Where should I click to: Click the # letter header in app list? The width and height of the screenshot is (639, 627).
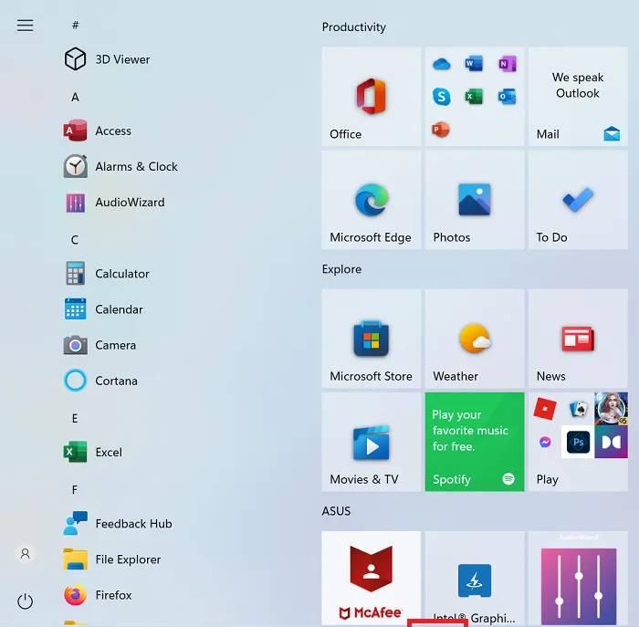click(76, 25)
